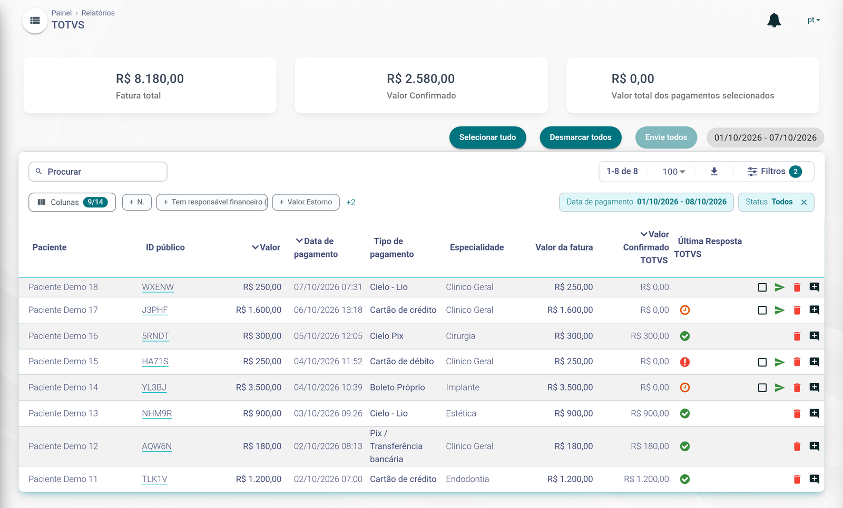Open the Filtros panel
This screenshot has height=508, width=843.
[775, 172]
